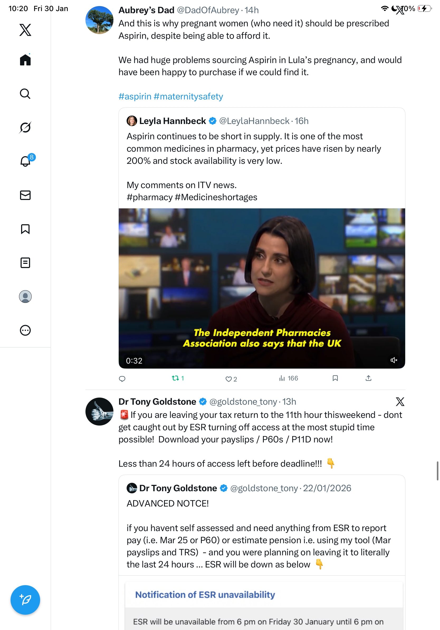The height and width of the screenshot is (630, 440).
Task: Open the Grok icon on Dr Tony Goldstone's post
Action: 400,402
